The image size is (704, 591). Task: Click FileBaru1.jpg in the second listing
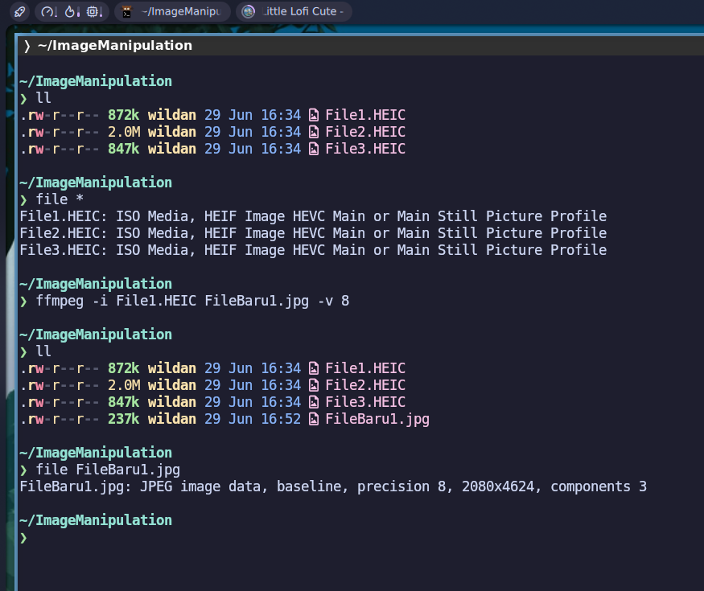tap(377, 419)
